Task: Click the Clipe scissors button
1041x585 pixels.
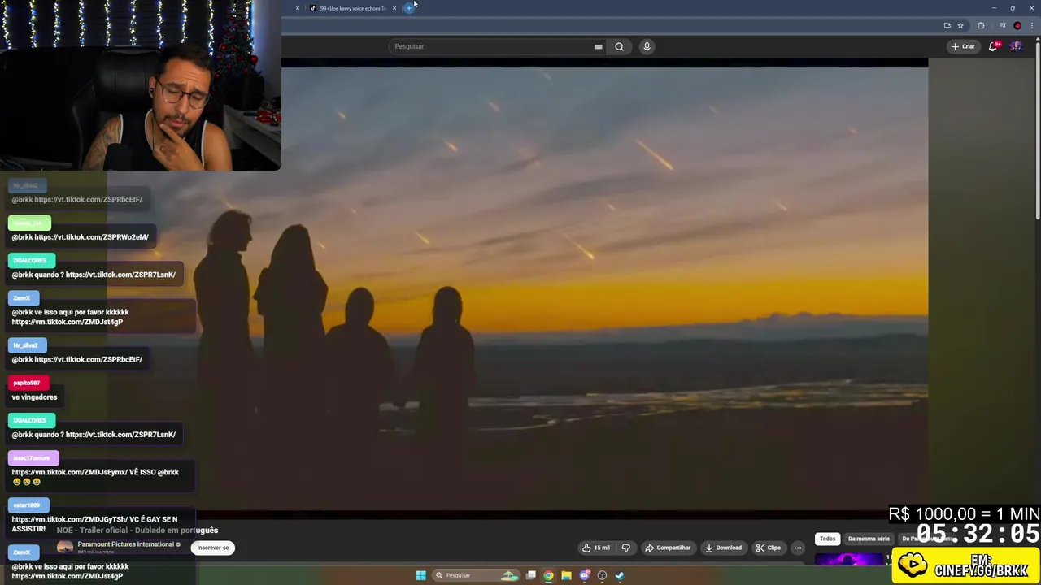Action: pos(768,548)
